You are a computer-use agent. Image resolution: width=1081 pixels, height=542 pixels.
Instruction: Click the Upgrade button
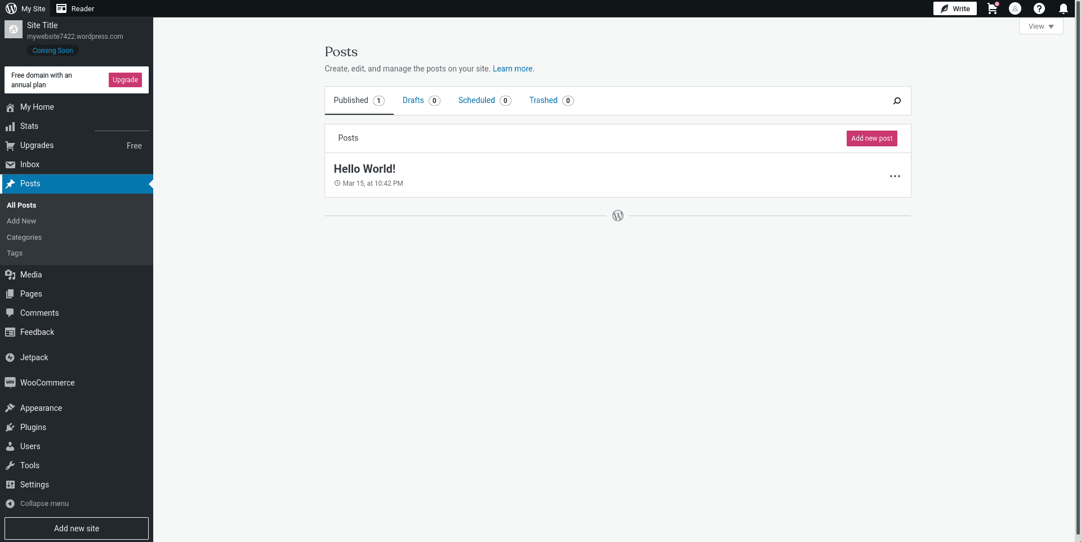(125, 80)
